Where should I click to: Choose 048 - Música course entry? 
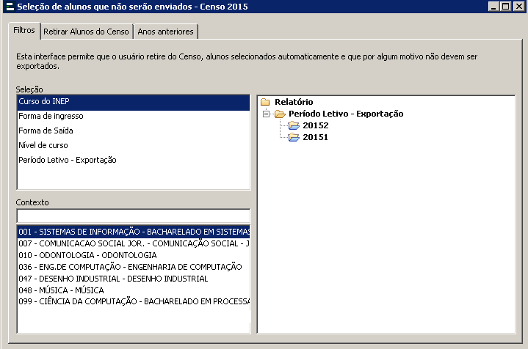coord(61,290)
